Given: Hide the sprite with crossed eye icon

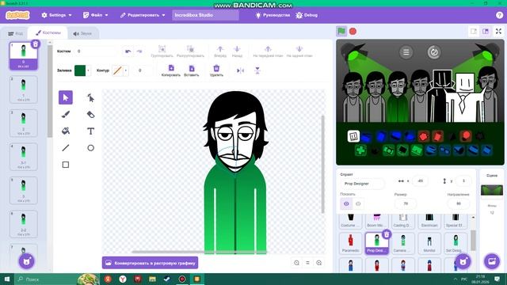Looking at the screenshot, I should [358, 204].
